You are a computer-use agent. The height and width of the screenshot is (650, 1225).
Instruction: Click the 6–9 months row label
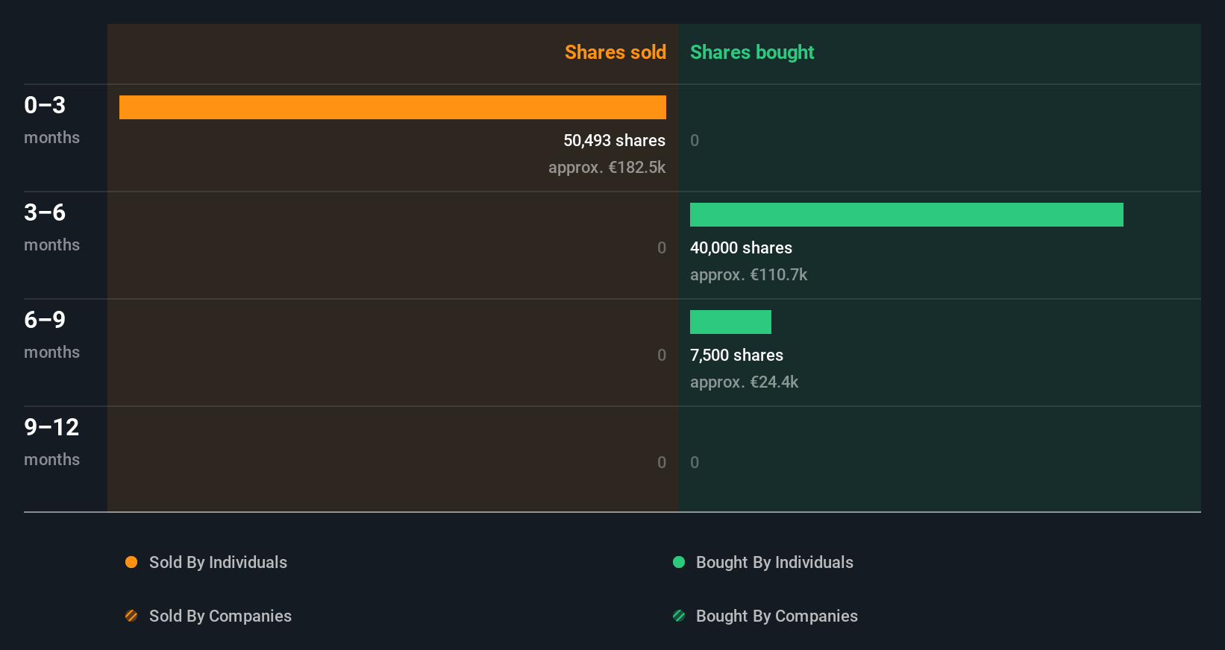point(51,334)
